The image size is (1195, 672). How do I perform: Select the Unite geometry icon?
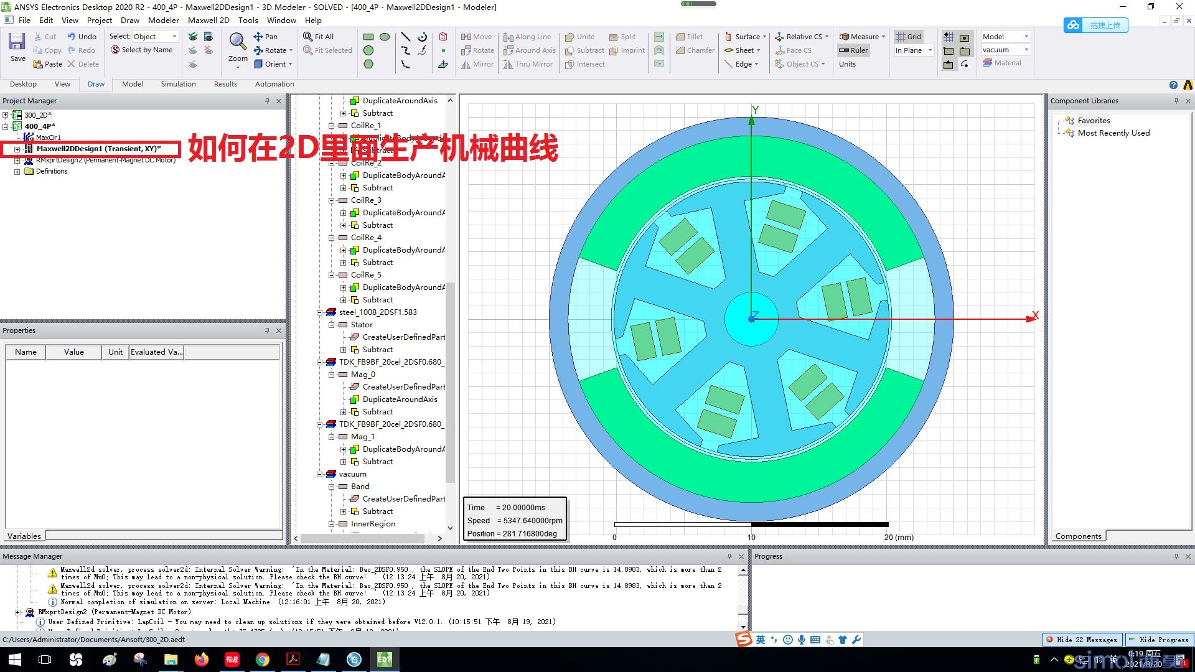tap(569, 36)
